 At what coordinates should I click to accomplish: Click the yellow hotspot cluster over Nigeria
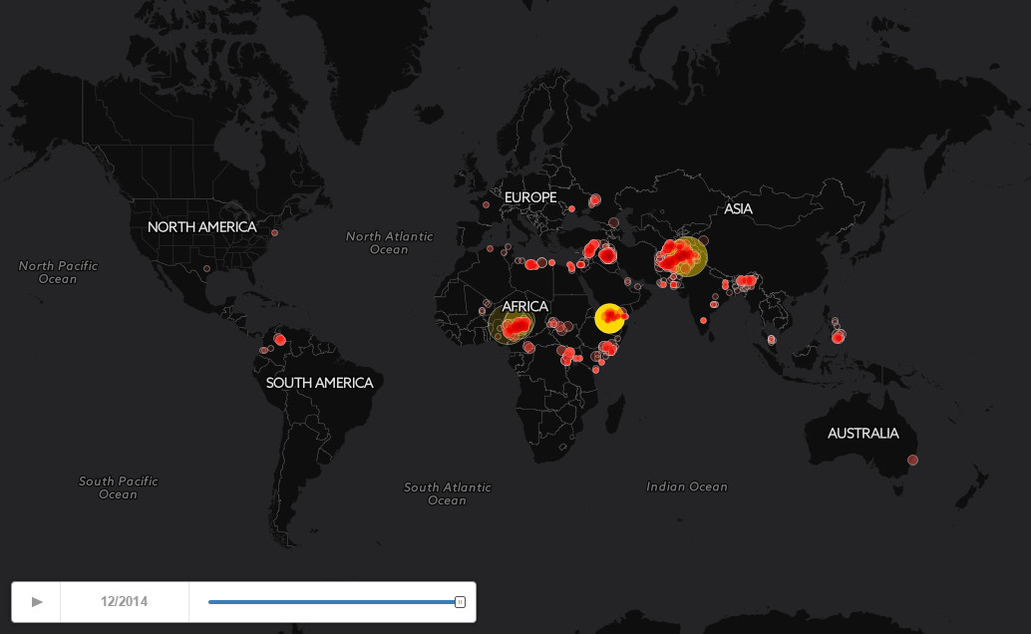(512, 324)
